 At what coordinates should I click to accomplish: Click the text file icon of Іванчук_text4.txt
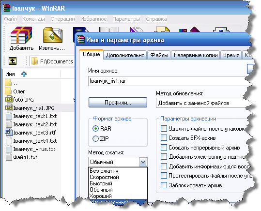click(9, 141)
